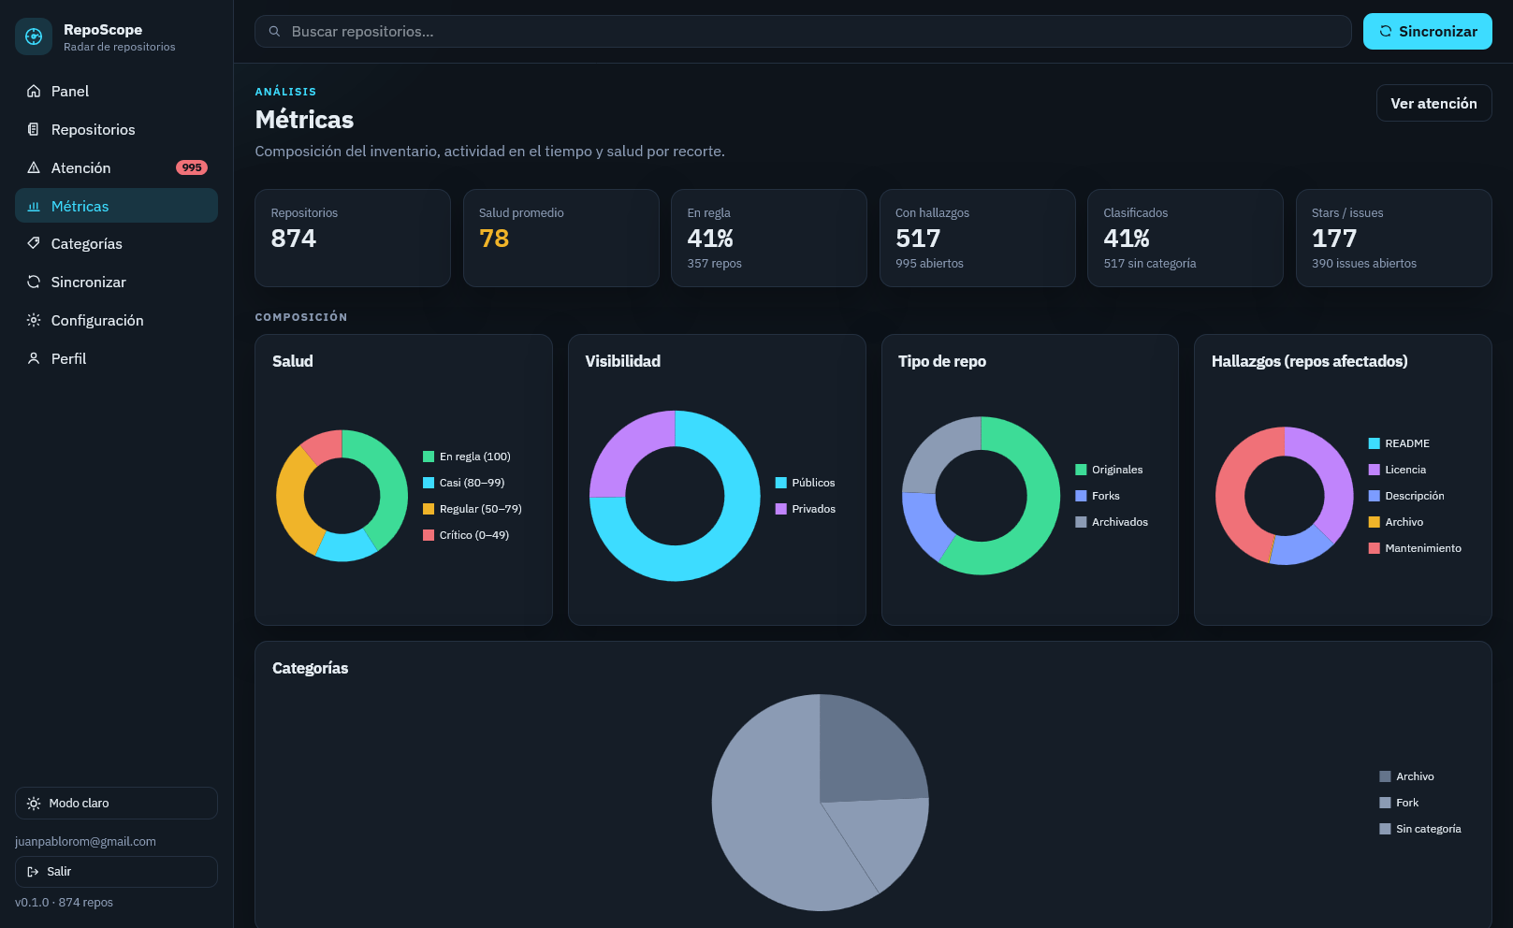Click the Regular (50–79) legend swatch
This screenshot has height=928, width=1513.
(429, 509)
